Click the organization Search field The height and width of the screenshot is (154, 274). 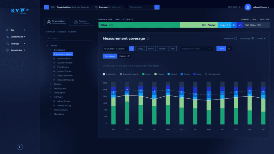click(x=70, y=38)
